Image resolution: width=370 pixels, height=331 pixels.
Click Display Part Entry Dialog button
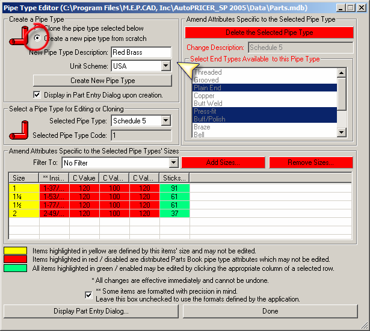(x=91, y=311)
